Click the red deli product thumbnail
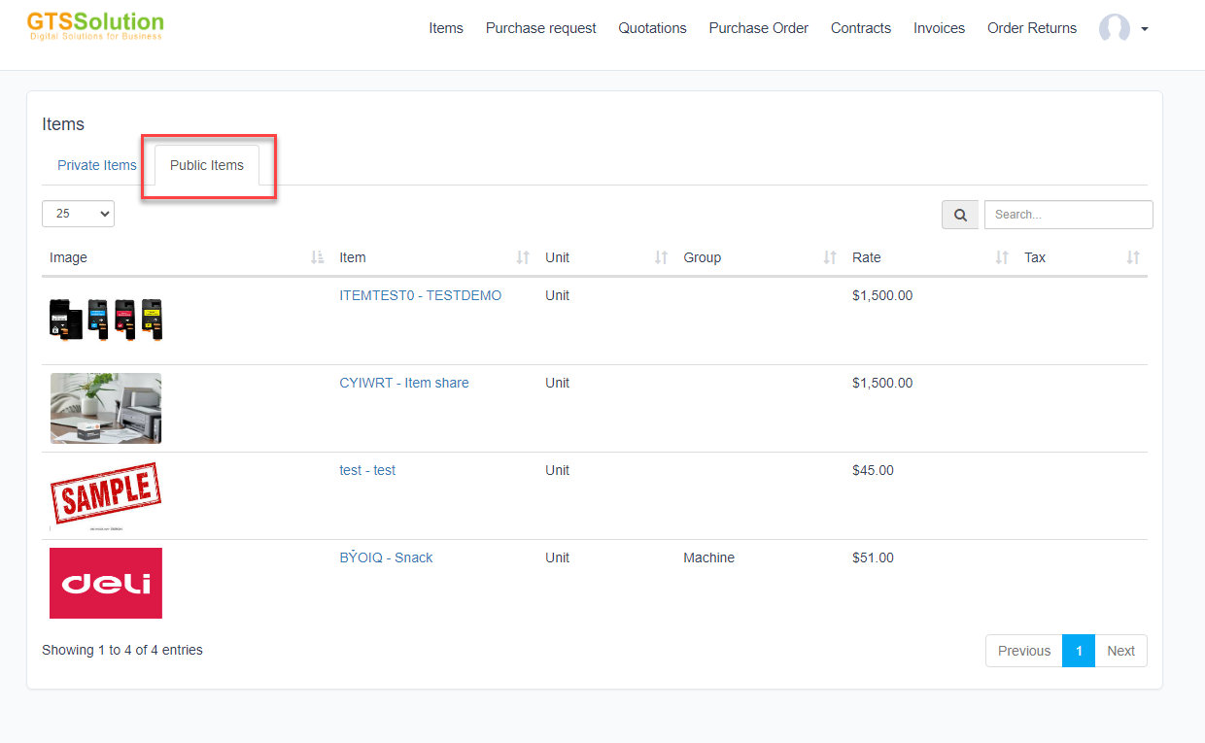The width and height of the screenshot is (1205, 743). click(106, 583)
